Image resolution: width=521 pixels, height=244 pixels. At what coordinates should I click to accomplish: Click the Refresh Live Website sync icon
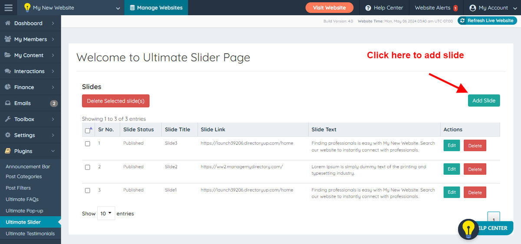coord(463,20)
